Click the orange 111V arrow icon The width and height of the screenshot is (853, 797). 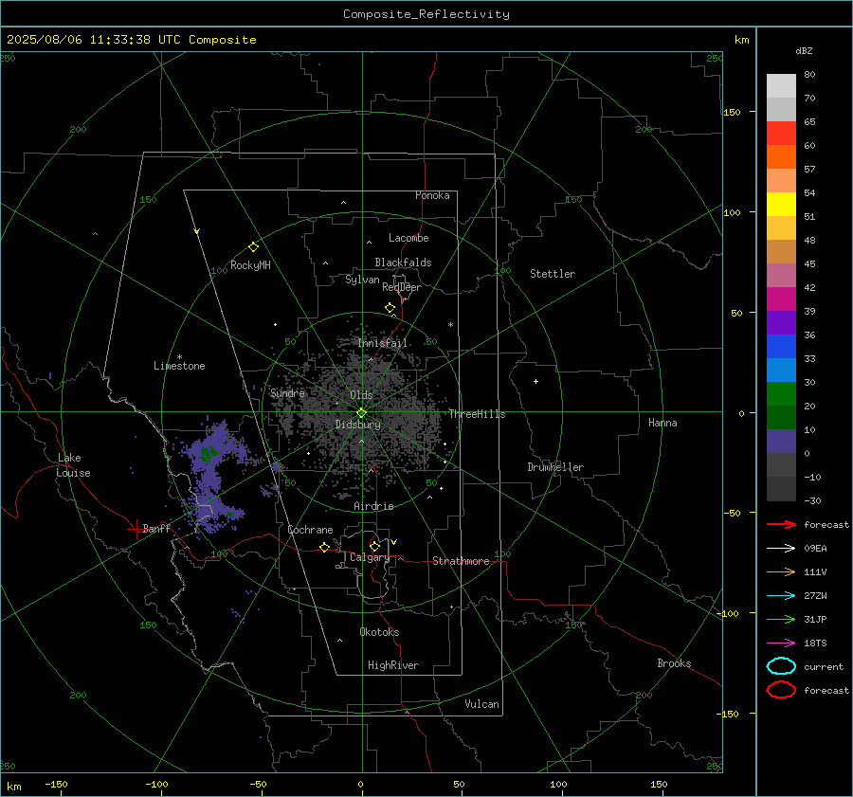click(781, 571)
